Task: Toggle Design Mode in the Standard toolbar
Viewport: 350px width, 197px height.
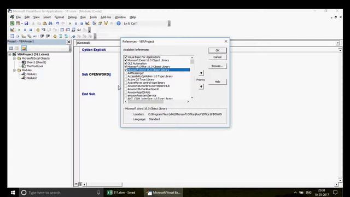Action: click(87, 24)
